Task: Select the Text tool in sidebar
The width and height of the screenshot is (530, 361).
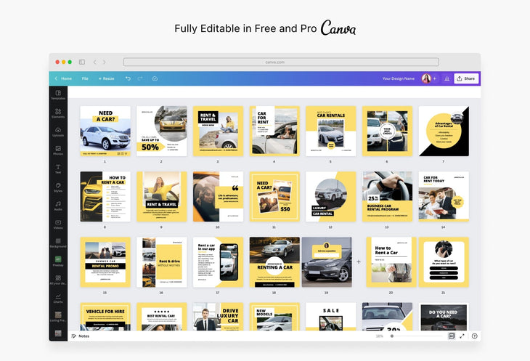Action: pos(58,169)
